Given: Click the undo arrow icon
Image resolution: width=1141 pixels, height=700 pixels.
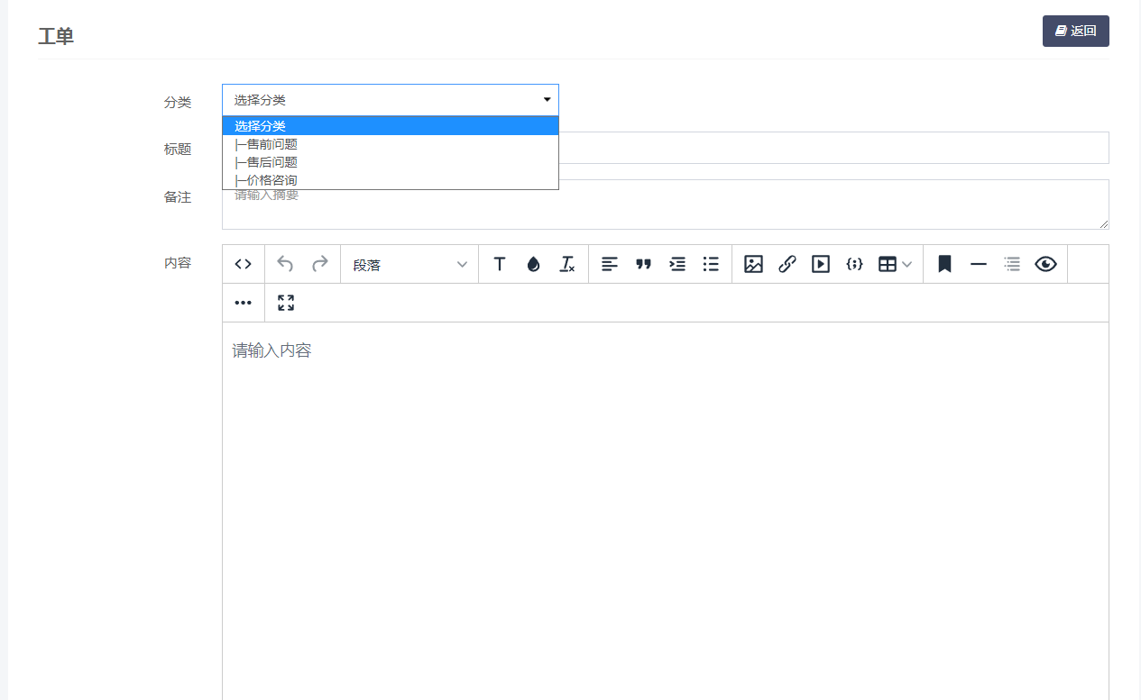Looking at the screenshot, I should click(x=285, y=264).
